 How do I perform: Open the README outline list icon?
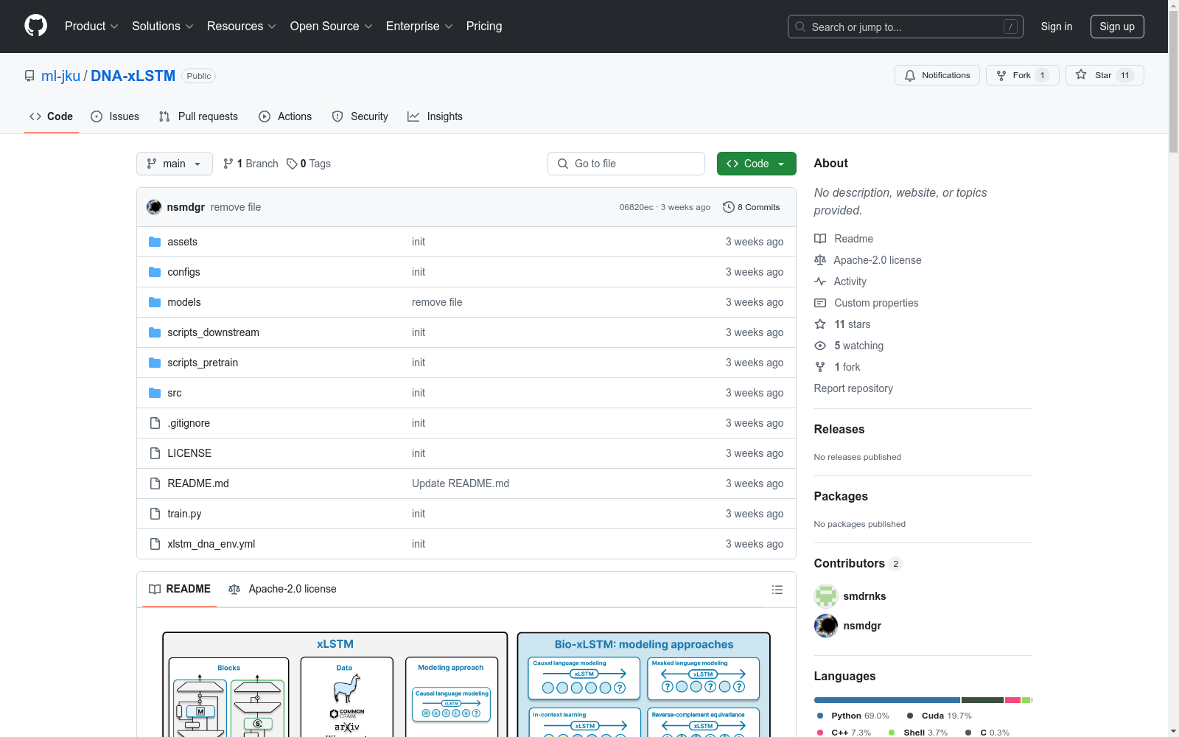click(x=777, y=590)
